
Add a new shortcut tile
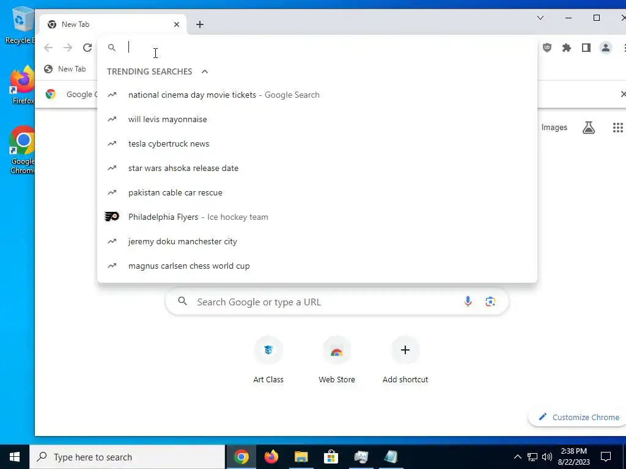(x=405, y=360)
